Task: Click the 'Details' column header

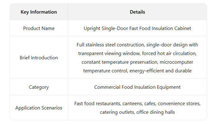Action: 137,12
